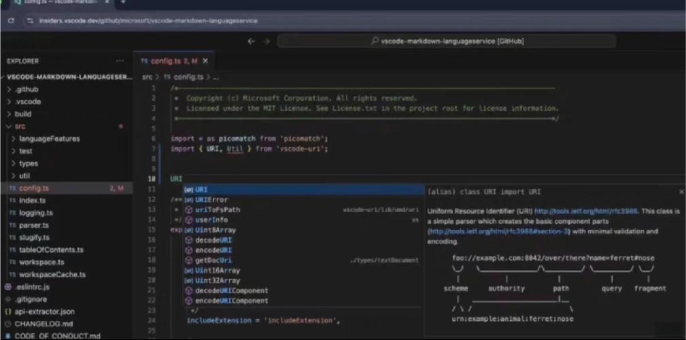This screenshot has height=340, width=686.
Task: Open .eslintrc.js file
Action: pos(67,287)
